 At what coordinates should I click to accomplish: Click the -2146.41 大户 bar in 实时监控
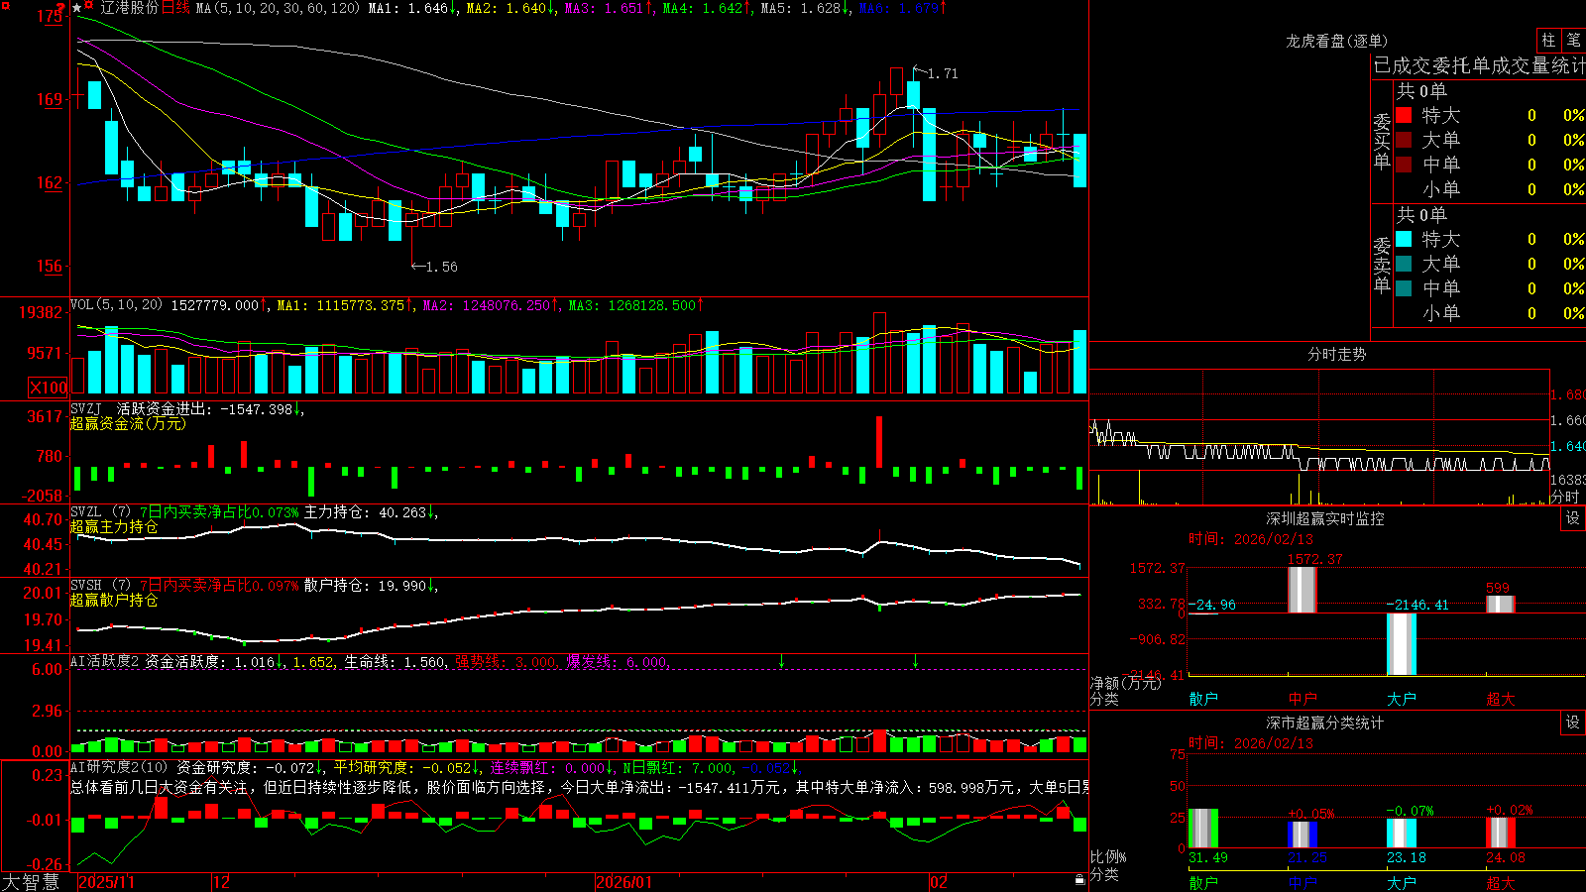click(x=1402, y=644)
